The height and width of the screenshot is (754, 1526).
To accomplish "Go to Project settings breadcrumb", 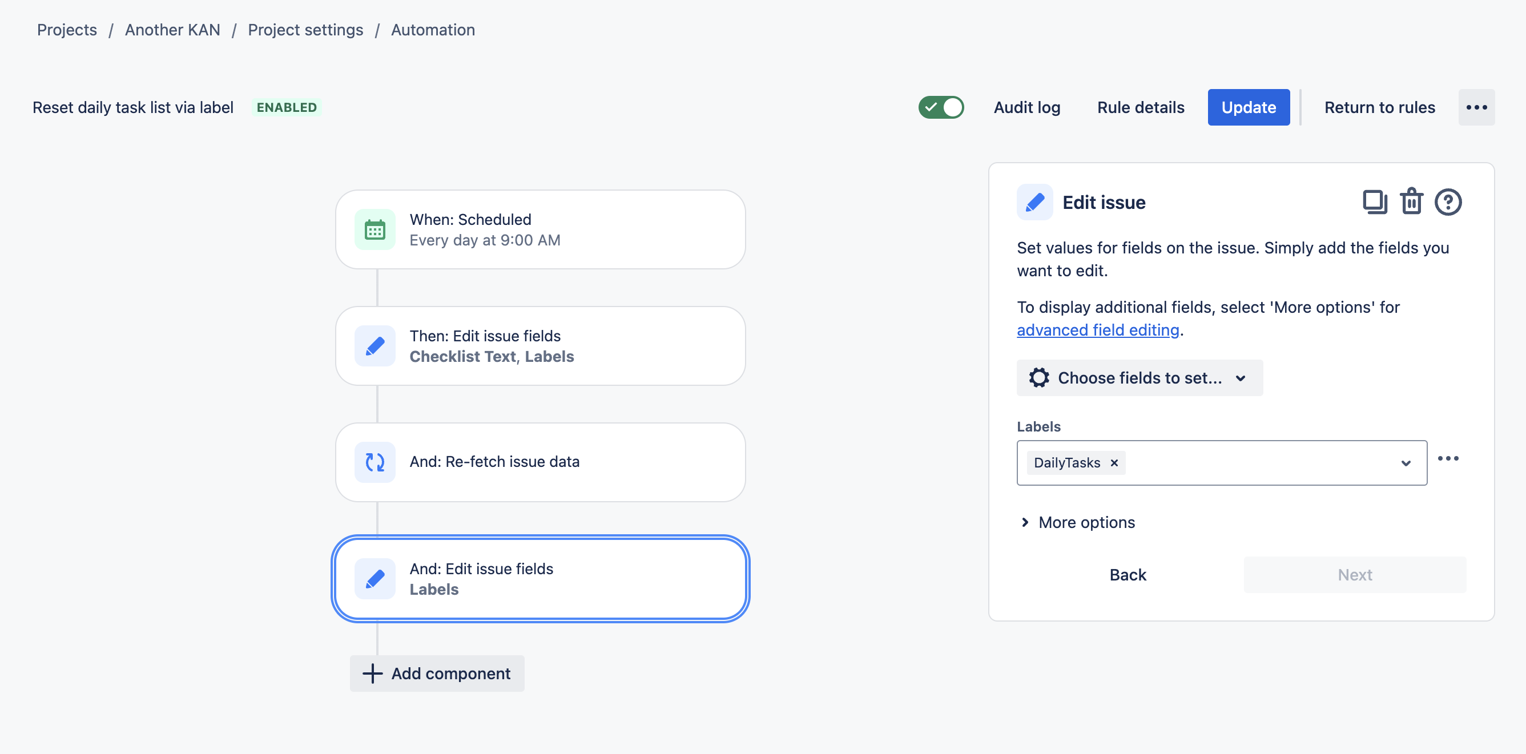I will [305, 30].
